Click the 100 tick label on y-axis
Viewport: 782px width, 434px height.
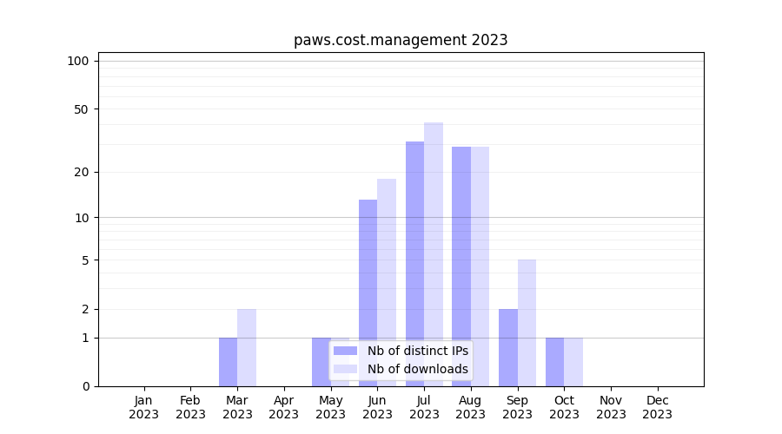point(78,61)
